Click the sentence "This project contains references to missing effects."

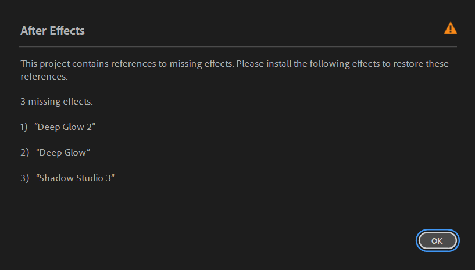[x=127, y=63]
